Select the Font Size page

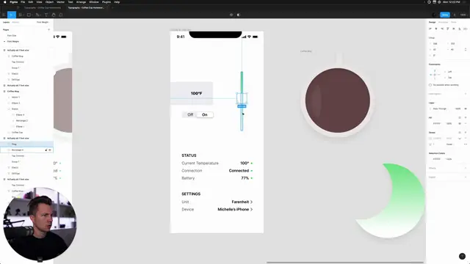point(12,36)
